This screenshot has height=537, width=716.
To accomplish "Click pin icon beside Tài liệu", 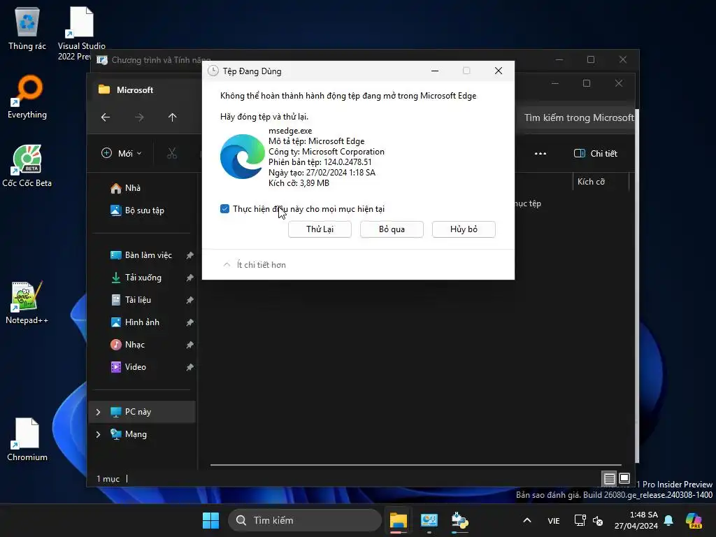I will [x=189, y=300].
